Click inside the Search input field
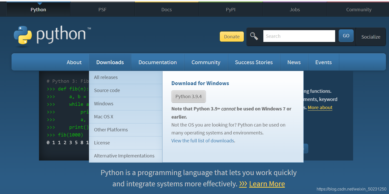 pyautogui.click(x=299, y=36)
